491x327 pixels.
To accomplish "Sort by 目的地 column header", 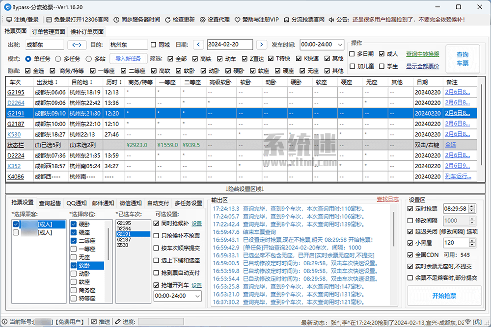I will tap(82, 82).
